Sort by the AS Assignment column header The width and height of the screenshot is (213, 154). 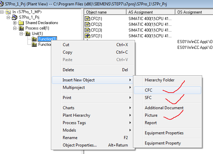(151, 12)
